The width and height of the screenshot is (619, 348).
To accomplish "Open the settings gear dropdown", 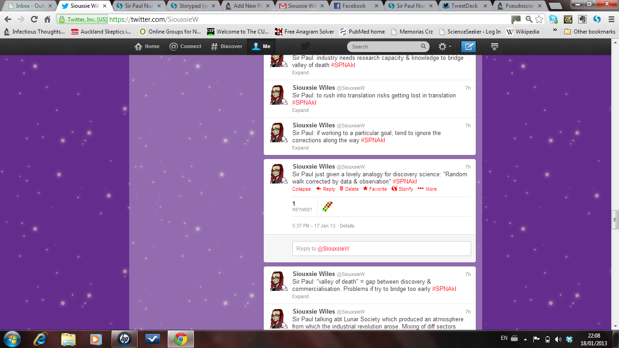I will (445, 46).
